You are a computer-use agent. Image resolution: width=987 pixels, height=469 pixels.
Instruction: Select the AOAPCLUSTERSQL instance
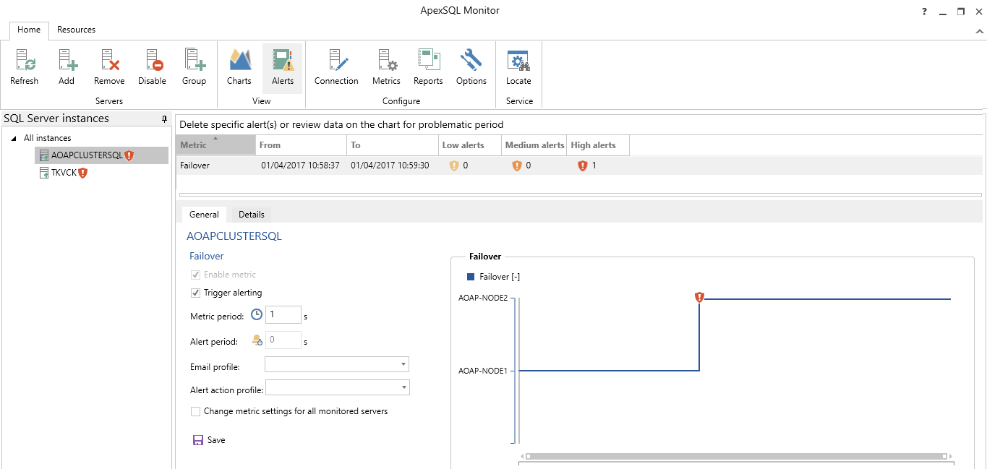[101, 155]
